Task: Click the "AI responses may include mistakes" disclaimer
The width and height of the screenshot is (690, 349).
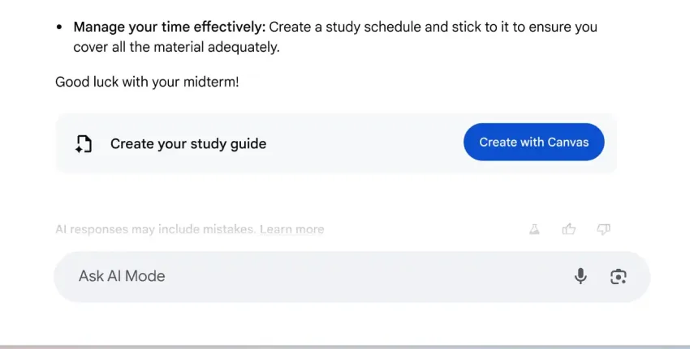Action: [x=155, y=229]
